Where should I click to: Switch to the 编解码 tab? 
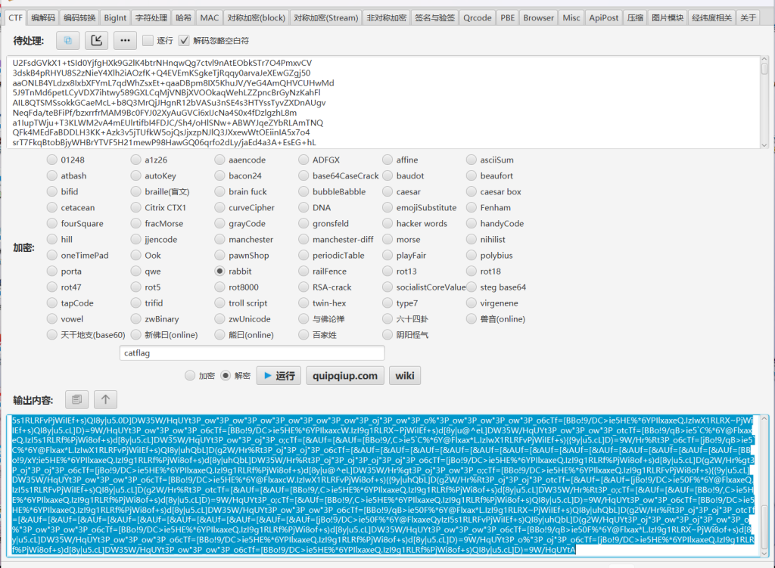point(43,17)
